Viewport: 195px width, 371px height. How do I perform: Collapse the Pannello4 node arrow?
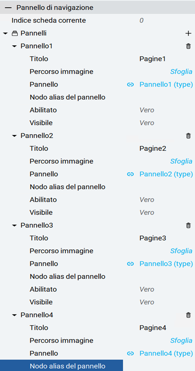point(15,315)
